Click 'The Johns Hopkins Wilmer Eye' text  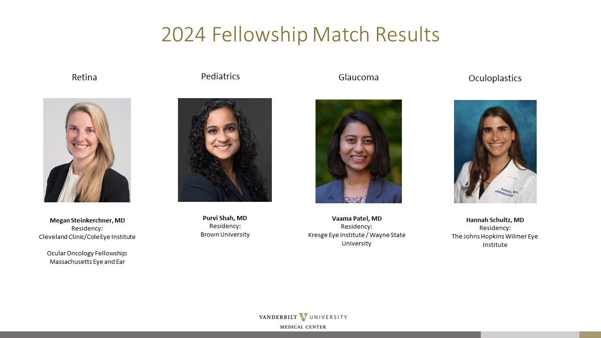point(495,236)
